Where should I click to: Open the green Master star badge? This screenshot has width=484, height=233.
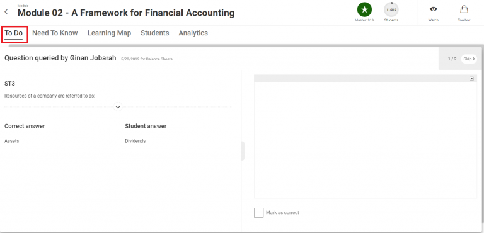point(364,9)
